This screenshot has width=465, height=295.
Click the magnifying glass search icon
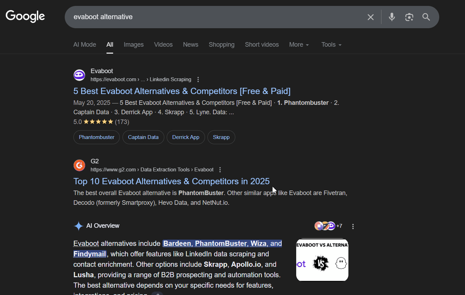(x=426, y=17)
